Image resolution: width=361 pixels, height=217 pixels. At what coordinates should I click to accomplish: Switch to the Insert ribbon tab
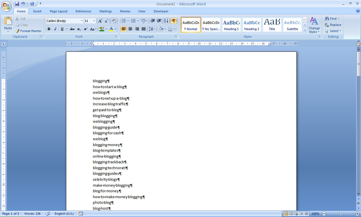click(x=37, y=11)
